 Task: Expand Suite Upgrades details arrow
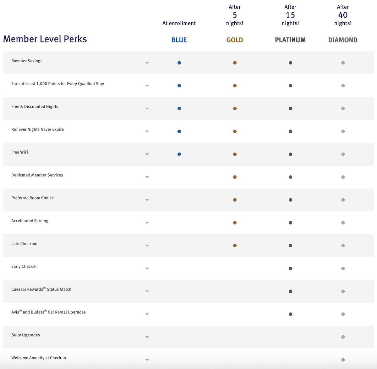pyautogui.click(x=147, y=337)
